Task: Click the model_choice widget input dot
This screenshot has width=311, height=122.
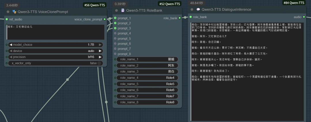Action: tap(7, 45)
